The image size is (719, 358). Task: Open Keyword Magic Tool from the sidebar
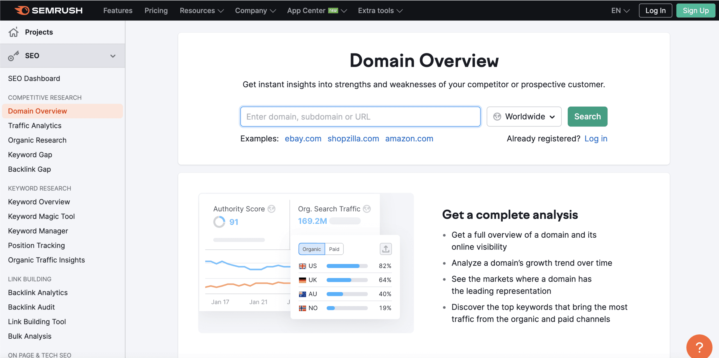(x=41, y=216)
